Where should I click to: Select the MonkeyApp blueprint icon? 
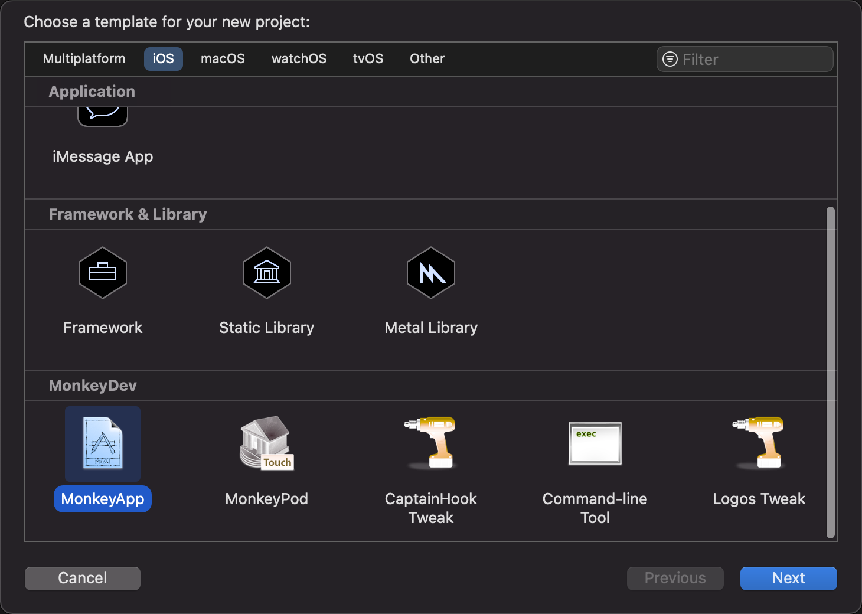click(x=103, y=443)
